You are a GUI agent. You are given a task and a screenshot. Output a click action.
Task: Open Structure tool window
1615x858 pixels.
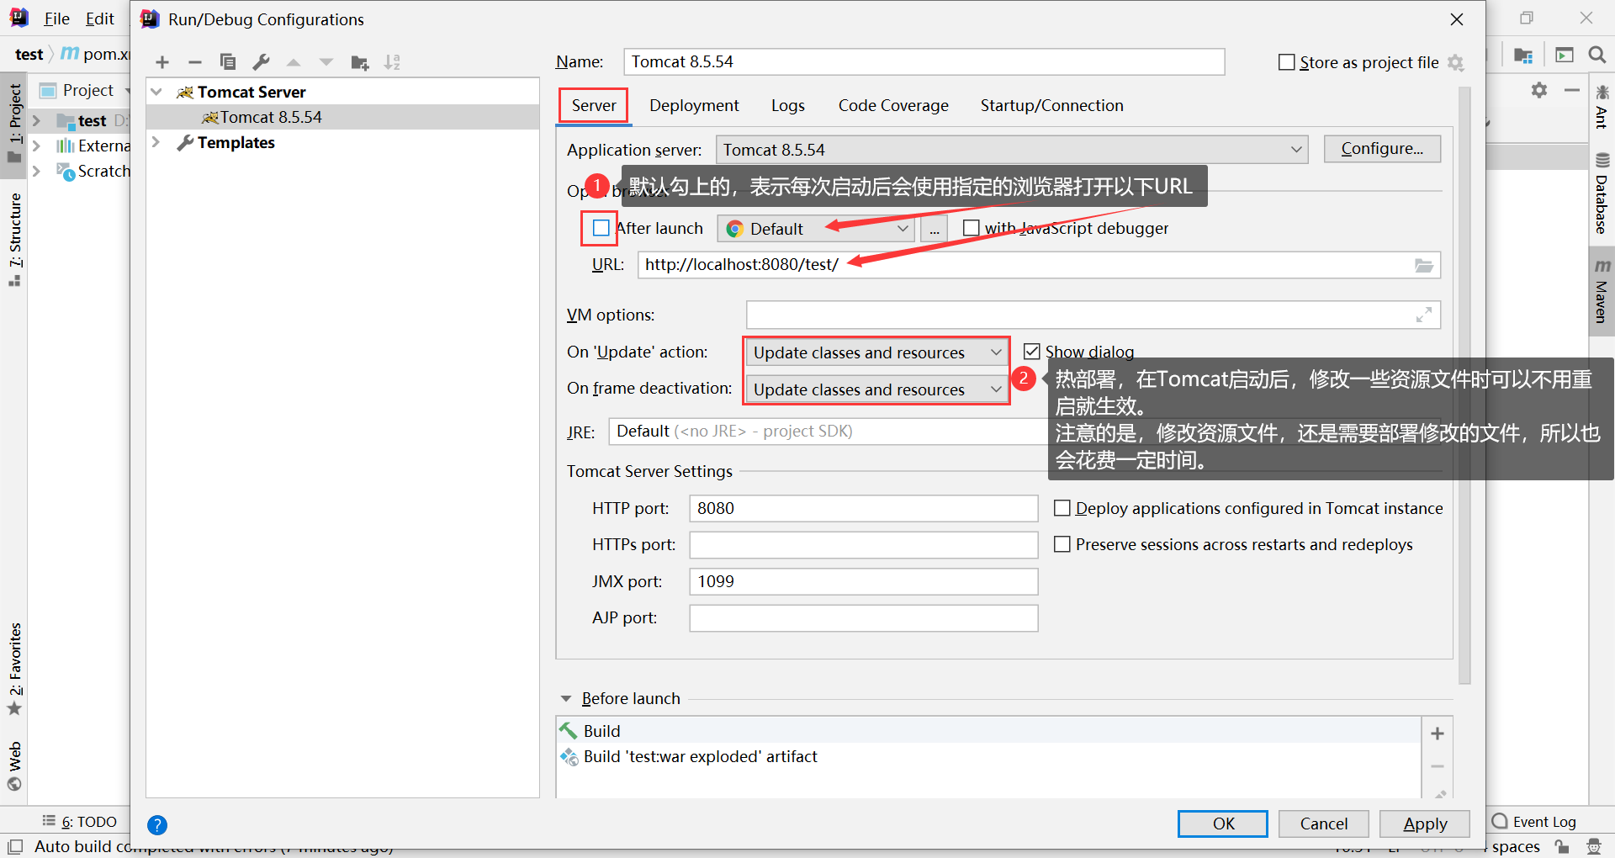click(14, 240)
